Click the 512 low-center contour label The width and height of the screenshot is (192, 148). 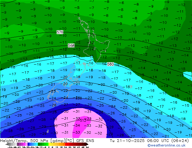83,121
